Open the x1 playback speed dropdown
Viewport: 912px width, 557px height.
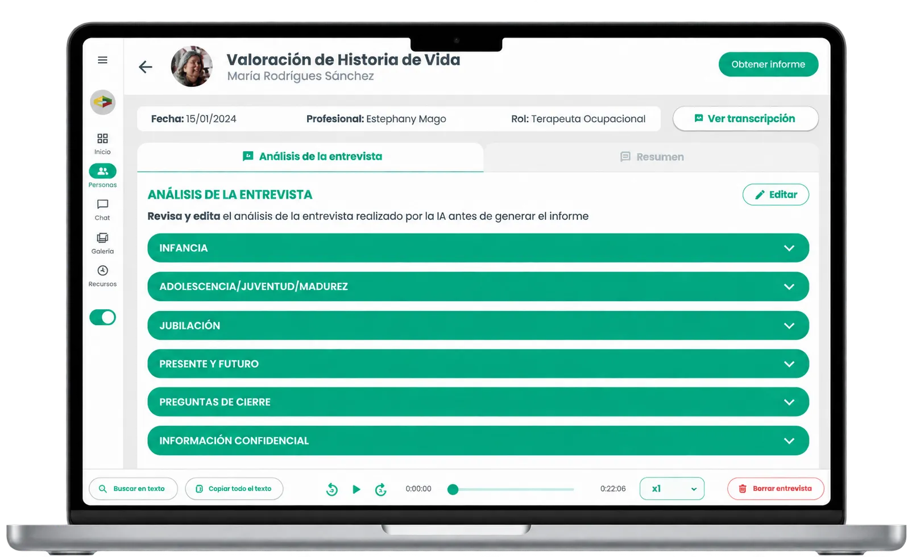(672, 489)
